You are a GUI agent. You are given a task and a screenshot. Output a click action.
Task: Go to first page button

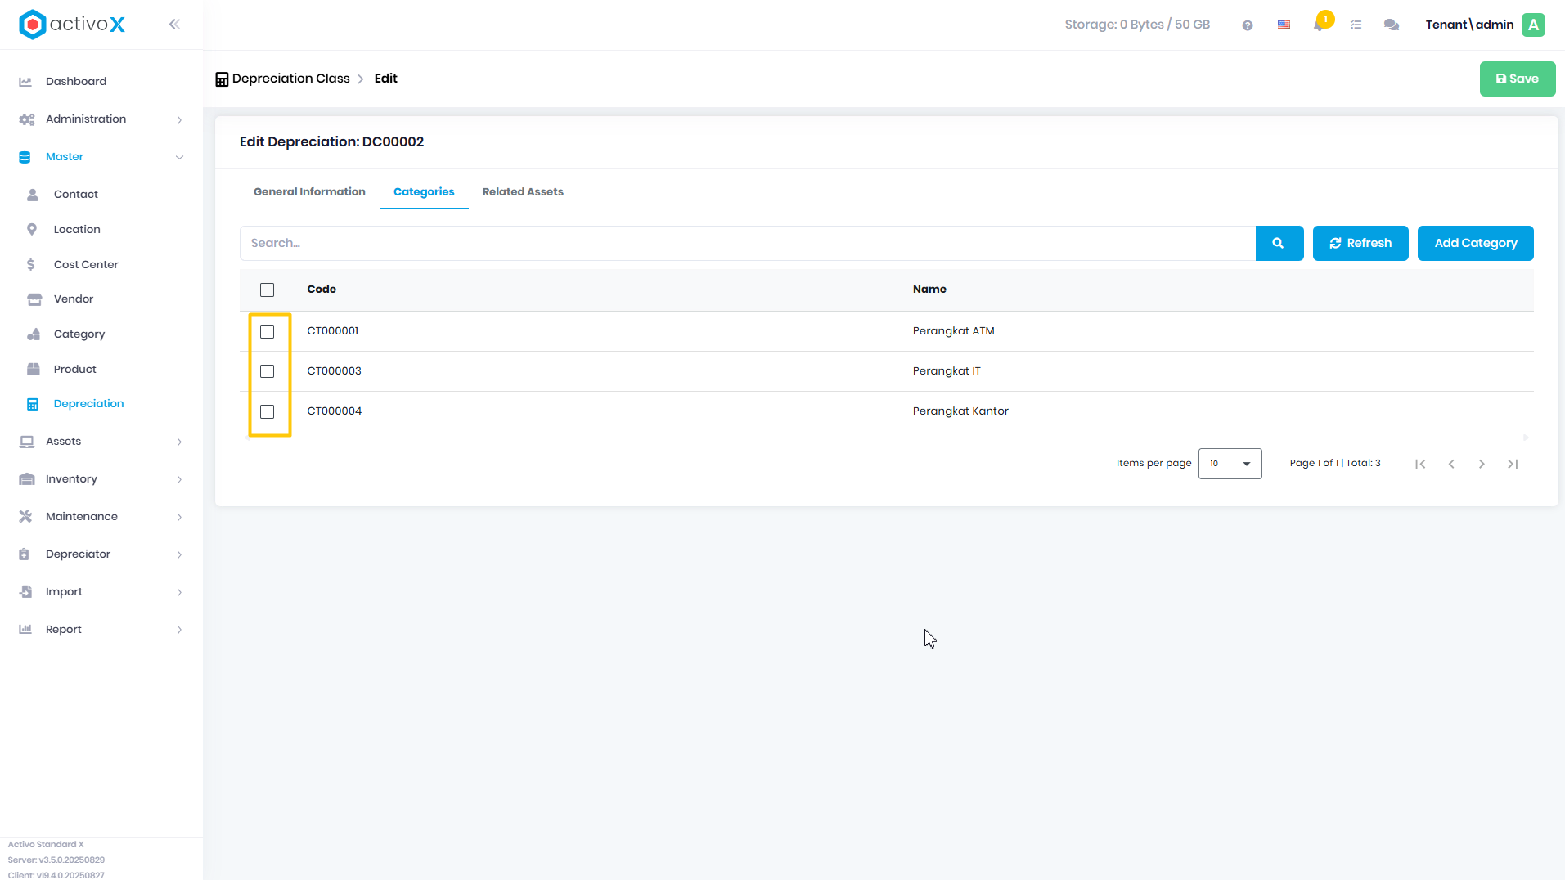point(1420,464)
